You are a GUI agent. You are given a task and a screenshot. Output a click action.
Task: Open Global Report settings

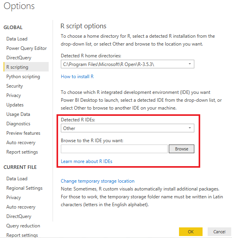[x=22, y=152]
